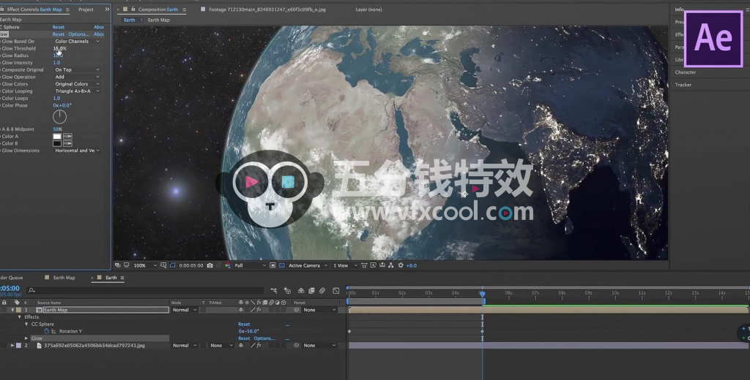Click the Earth Map breadcrumb in viewer

point(158,20)
